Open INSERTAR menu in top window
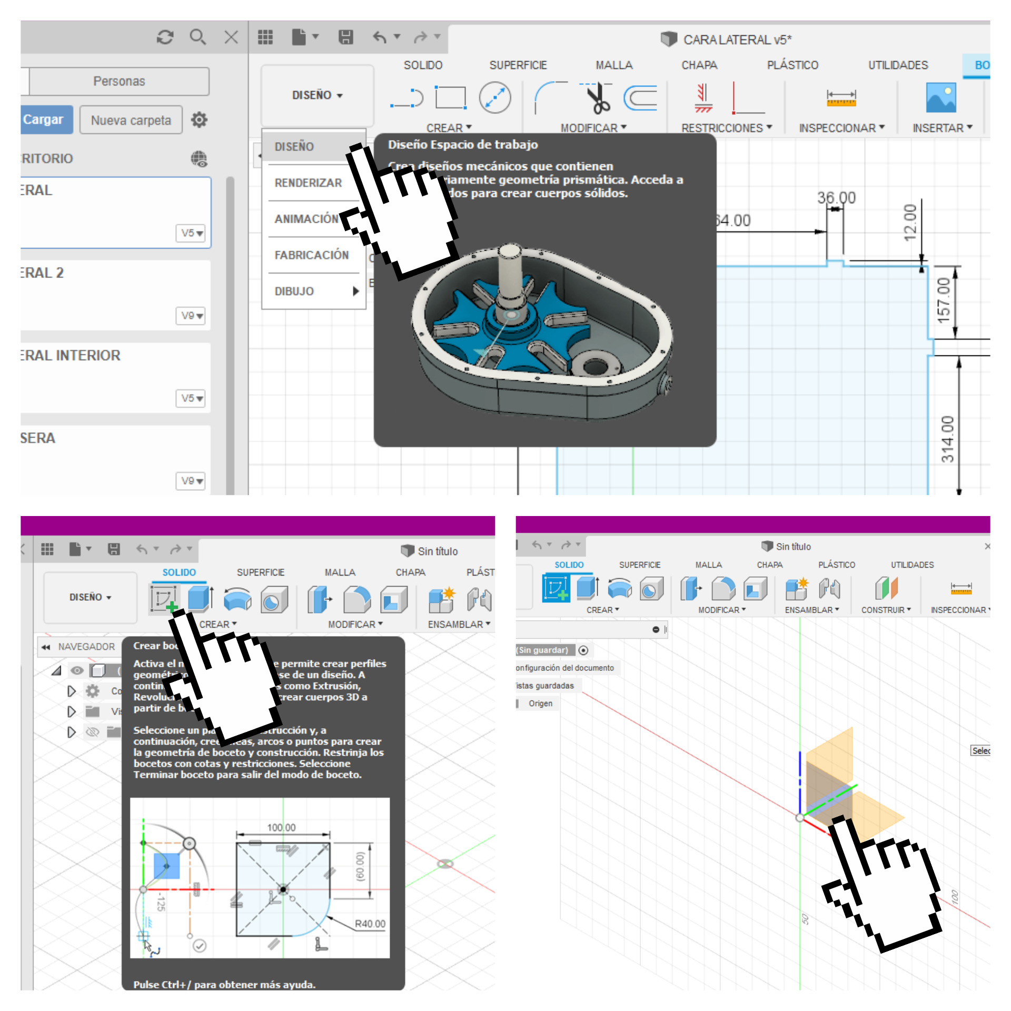Viewport: 1011px width, 1011px height. point(943,128)
